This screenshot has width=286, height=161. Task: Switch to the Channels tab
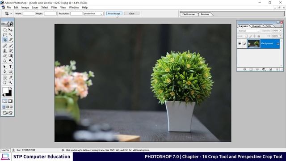[256, 26]
